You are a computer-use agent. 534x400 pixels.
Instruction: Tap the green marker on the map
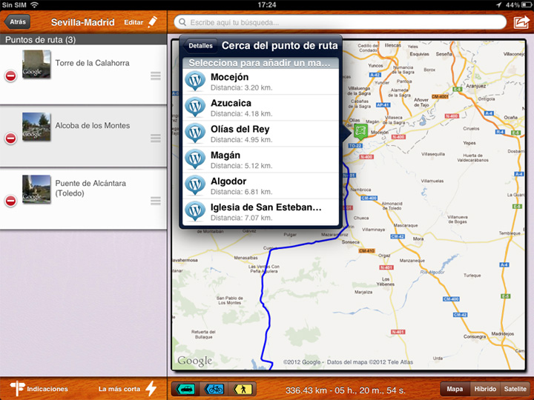pyautogui.click(x=361, y=131)
